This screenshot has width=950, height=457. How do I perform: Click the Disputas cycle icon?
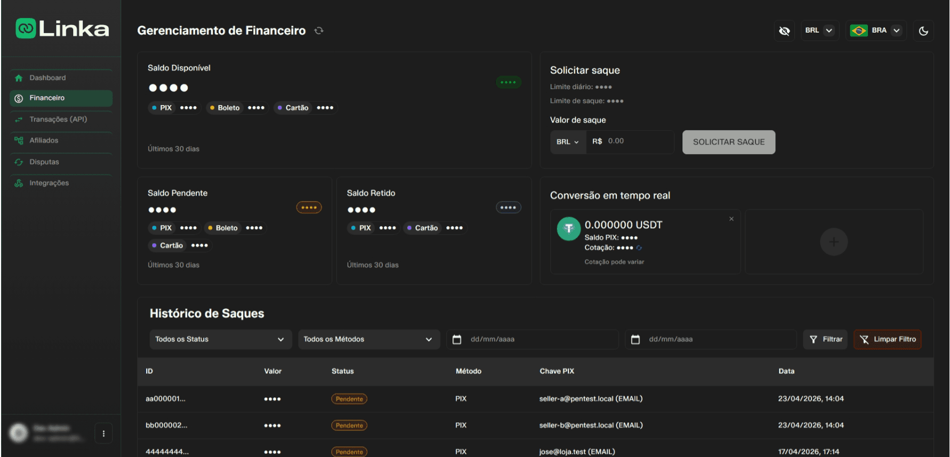point(19,162)
